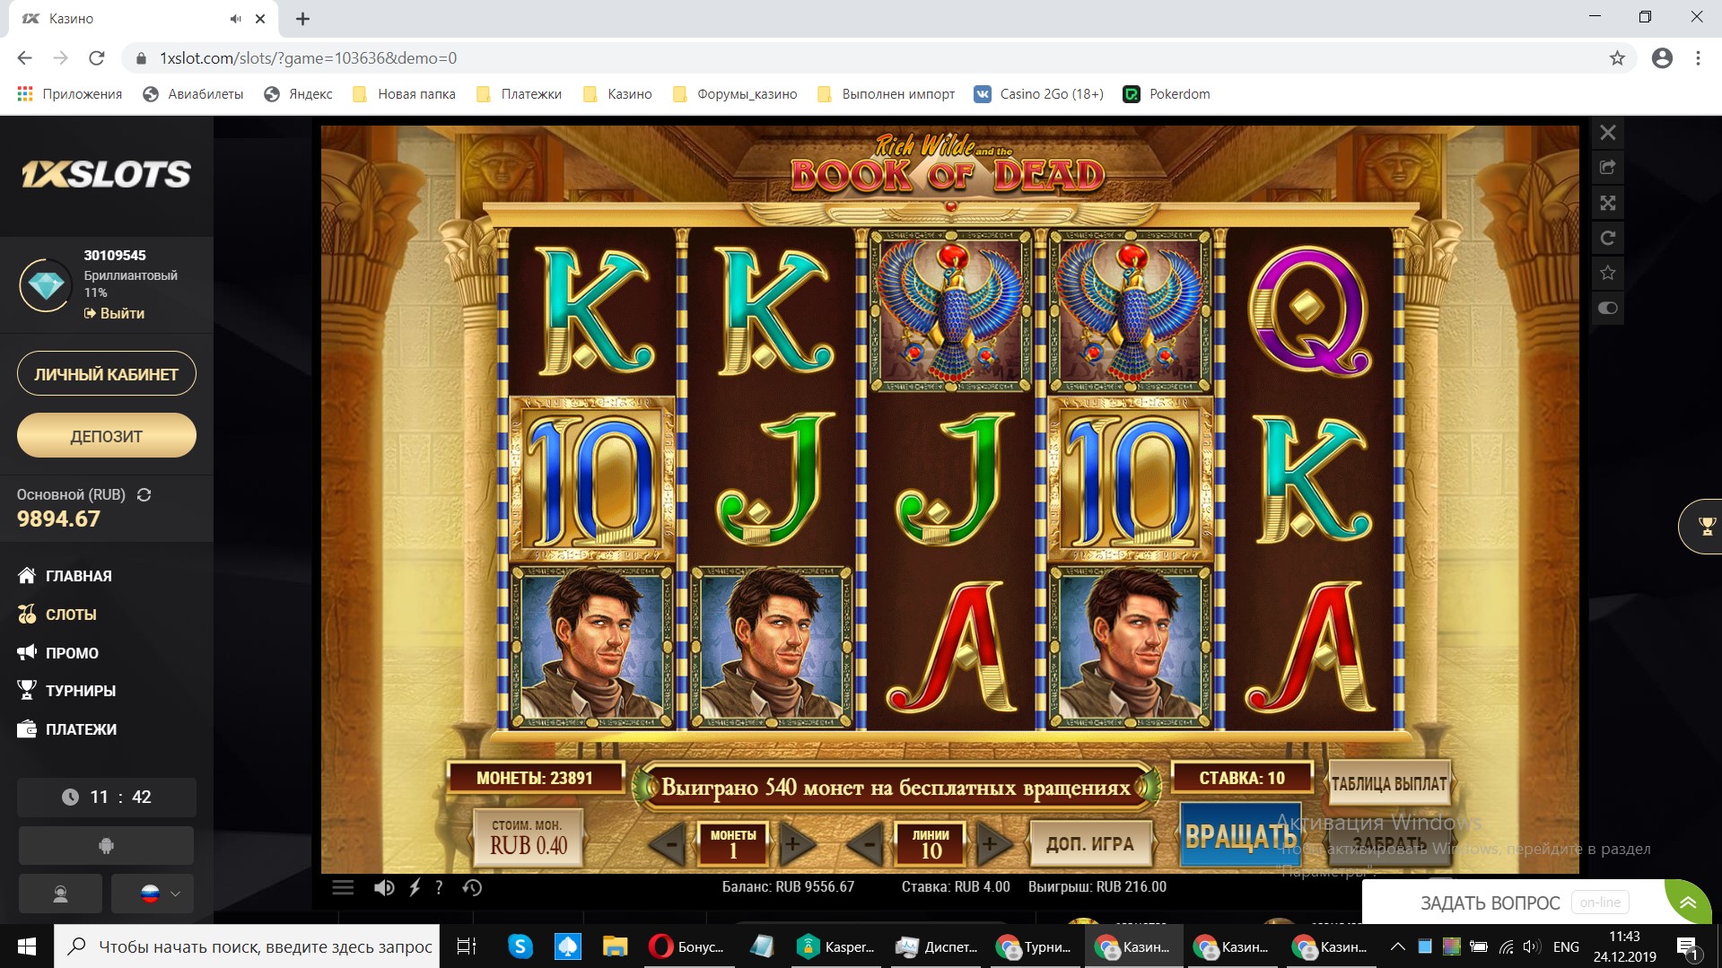Open the Форумы_казино bookmark folder
Screen dimensions: 1722x968
(735, 94)
